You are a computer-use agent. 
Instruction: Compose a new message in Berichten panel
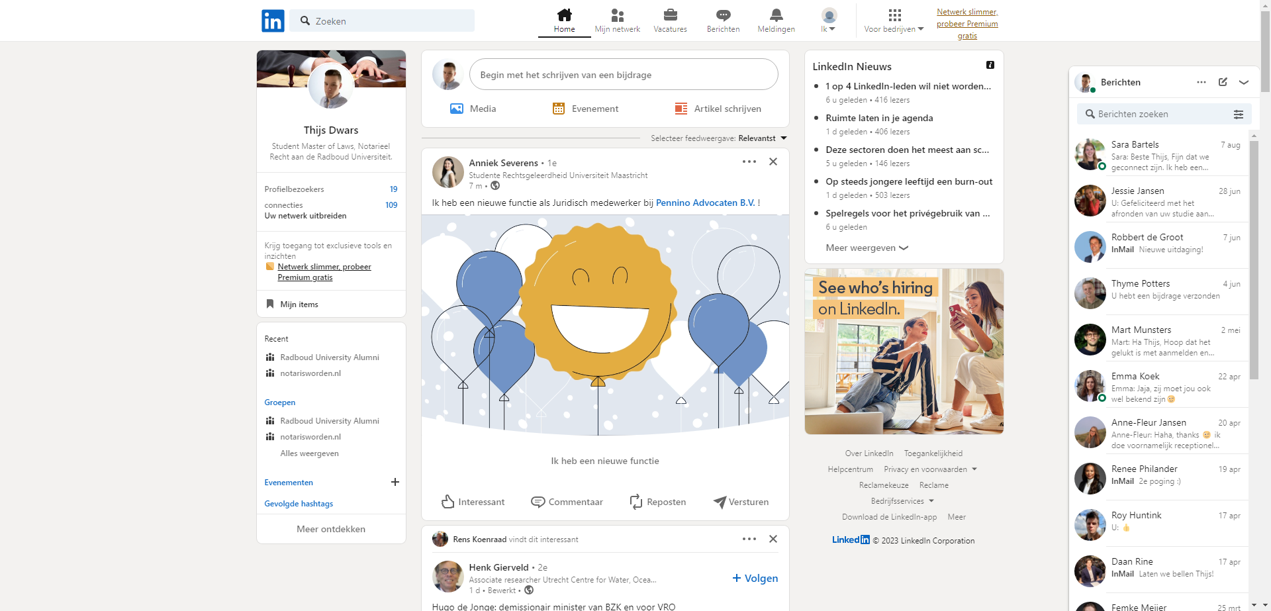[1223, 82]
